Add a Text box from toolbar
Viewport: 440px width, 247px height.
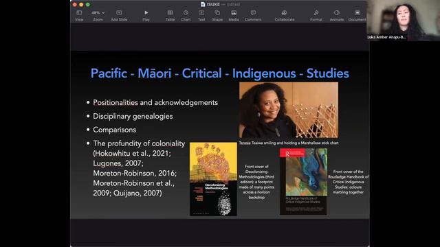tap(201, 16)
